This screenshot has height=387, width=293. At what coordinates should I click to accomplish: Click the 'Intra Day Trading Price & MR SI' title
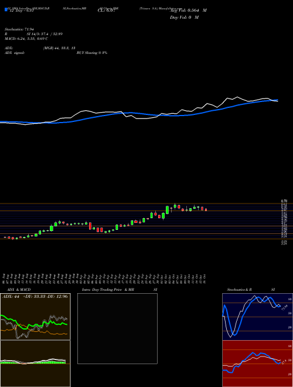coord(120,290)
